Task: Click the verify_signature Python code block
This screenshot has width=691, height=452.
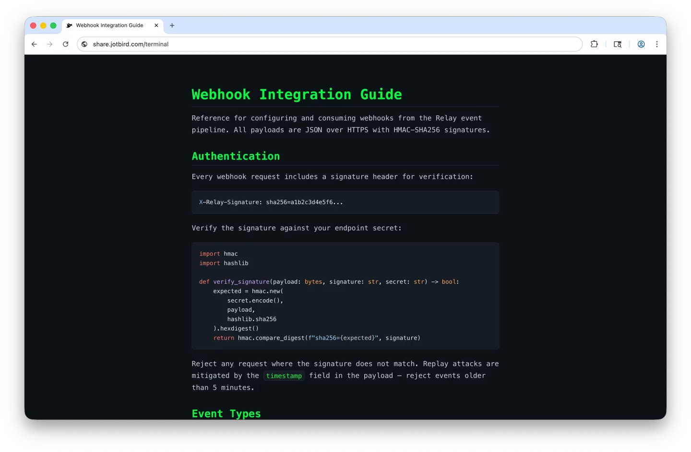Action: pos(345,295)
